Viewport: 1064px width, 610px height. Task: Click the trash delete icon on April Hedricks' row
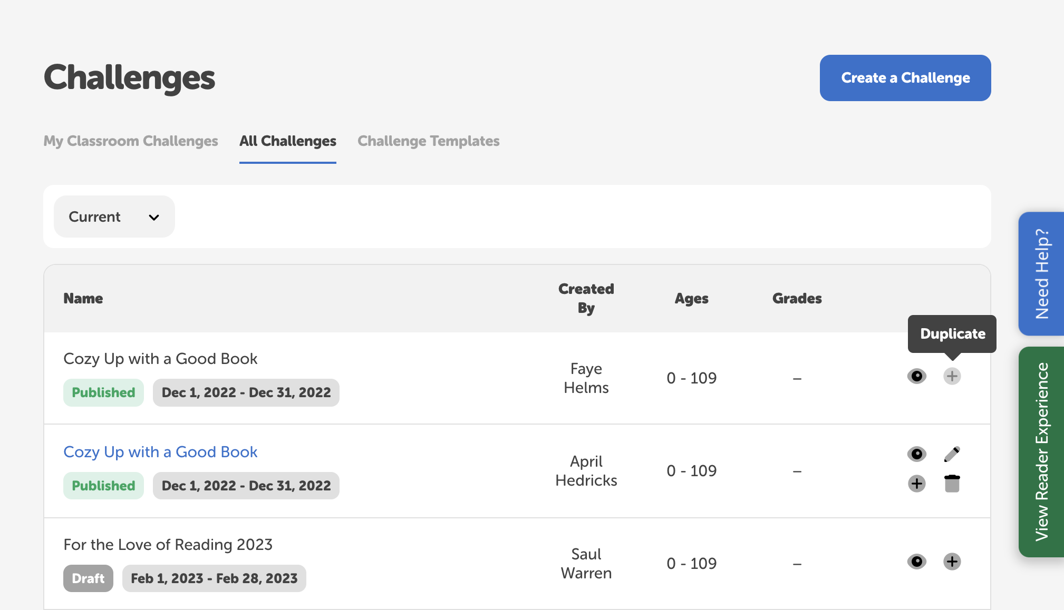[952, 484]
